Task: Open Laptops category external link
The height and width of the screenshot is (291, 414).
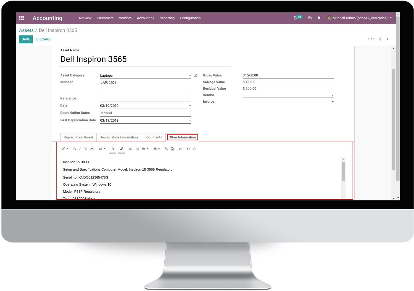Action: tap(195, 76)
